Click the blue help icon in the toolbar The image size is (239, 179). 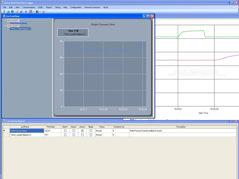26,12
